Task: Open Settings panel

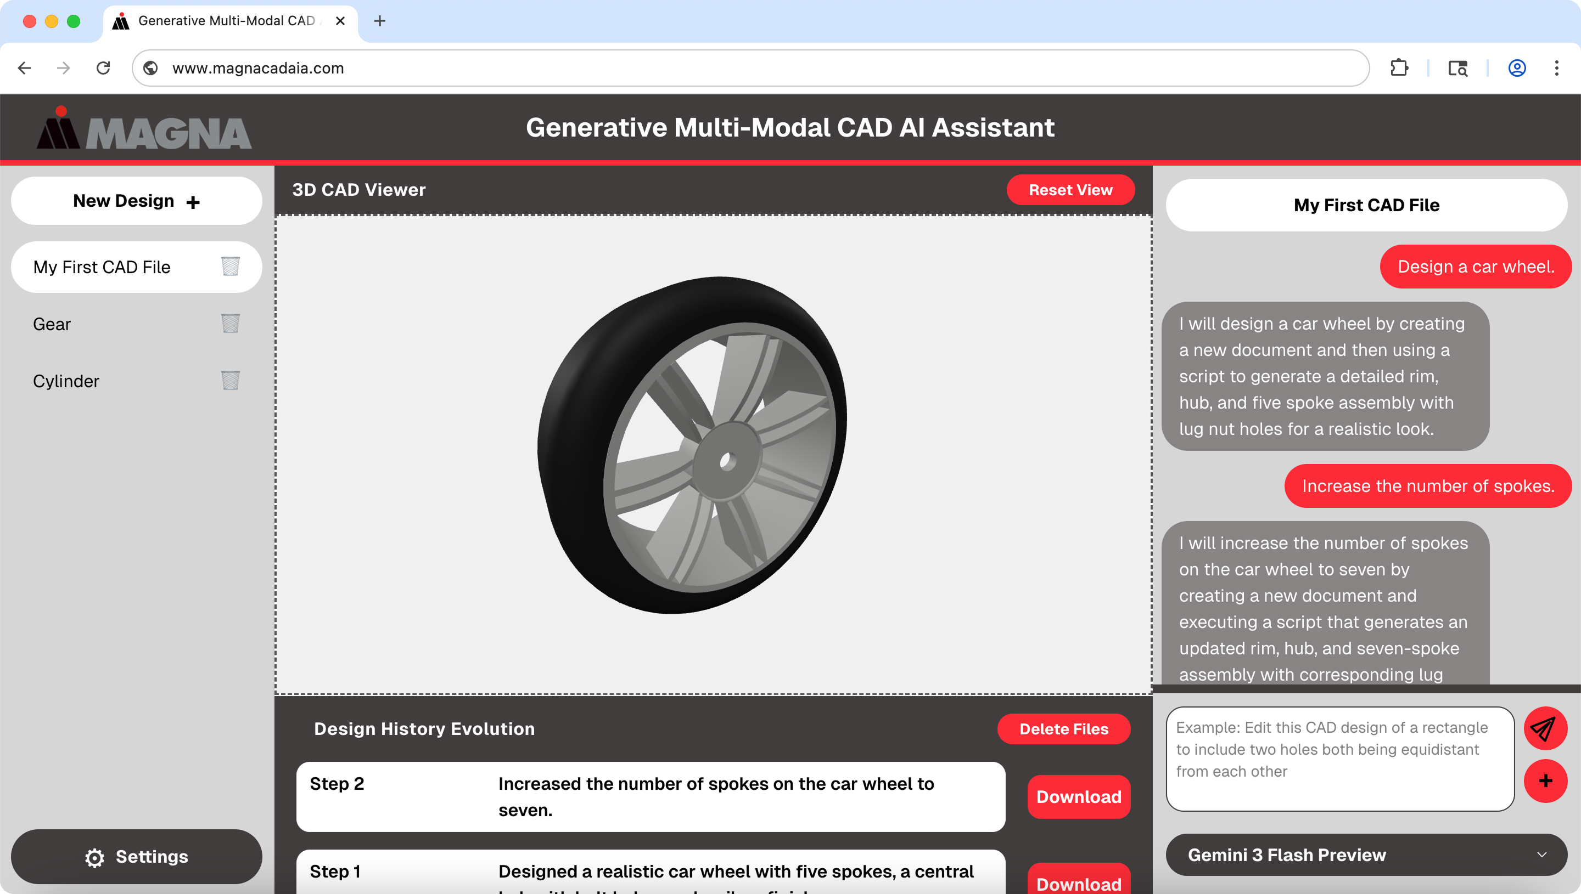Action: [136, 857]
